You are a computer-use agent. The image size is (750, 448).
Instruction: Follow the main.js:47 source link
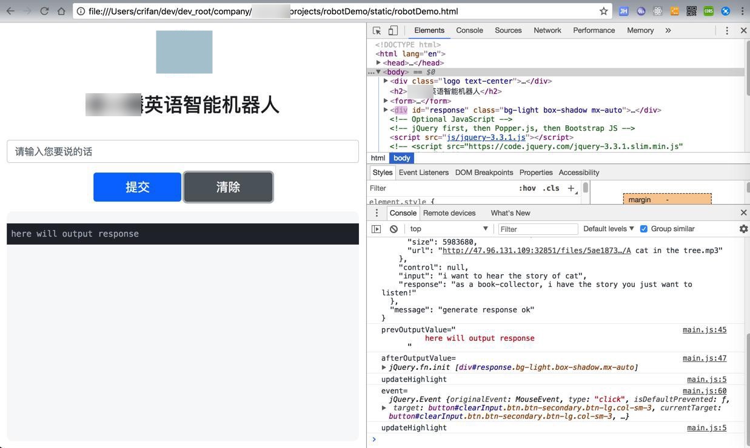(x=705, y=358)
